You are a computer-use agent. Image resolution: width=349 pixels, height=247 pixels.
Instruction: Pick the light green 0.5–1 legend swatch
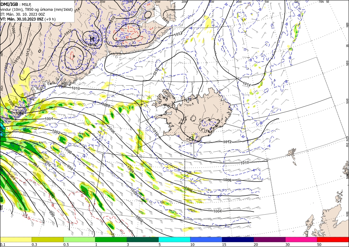tap(79, 239)
